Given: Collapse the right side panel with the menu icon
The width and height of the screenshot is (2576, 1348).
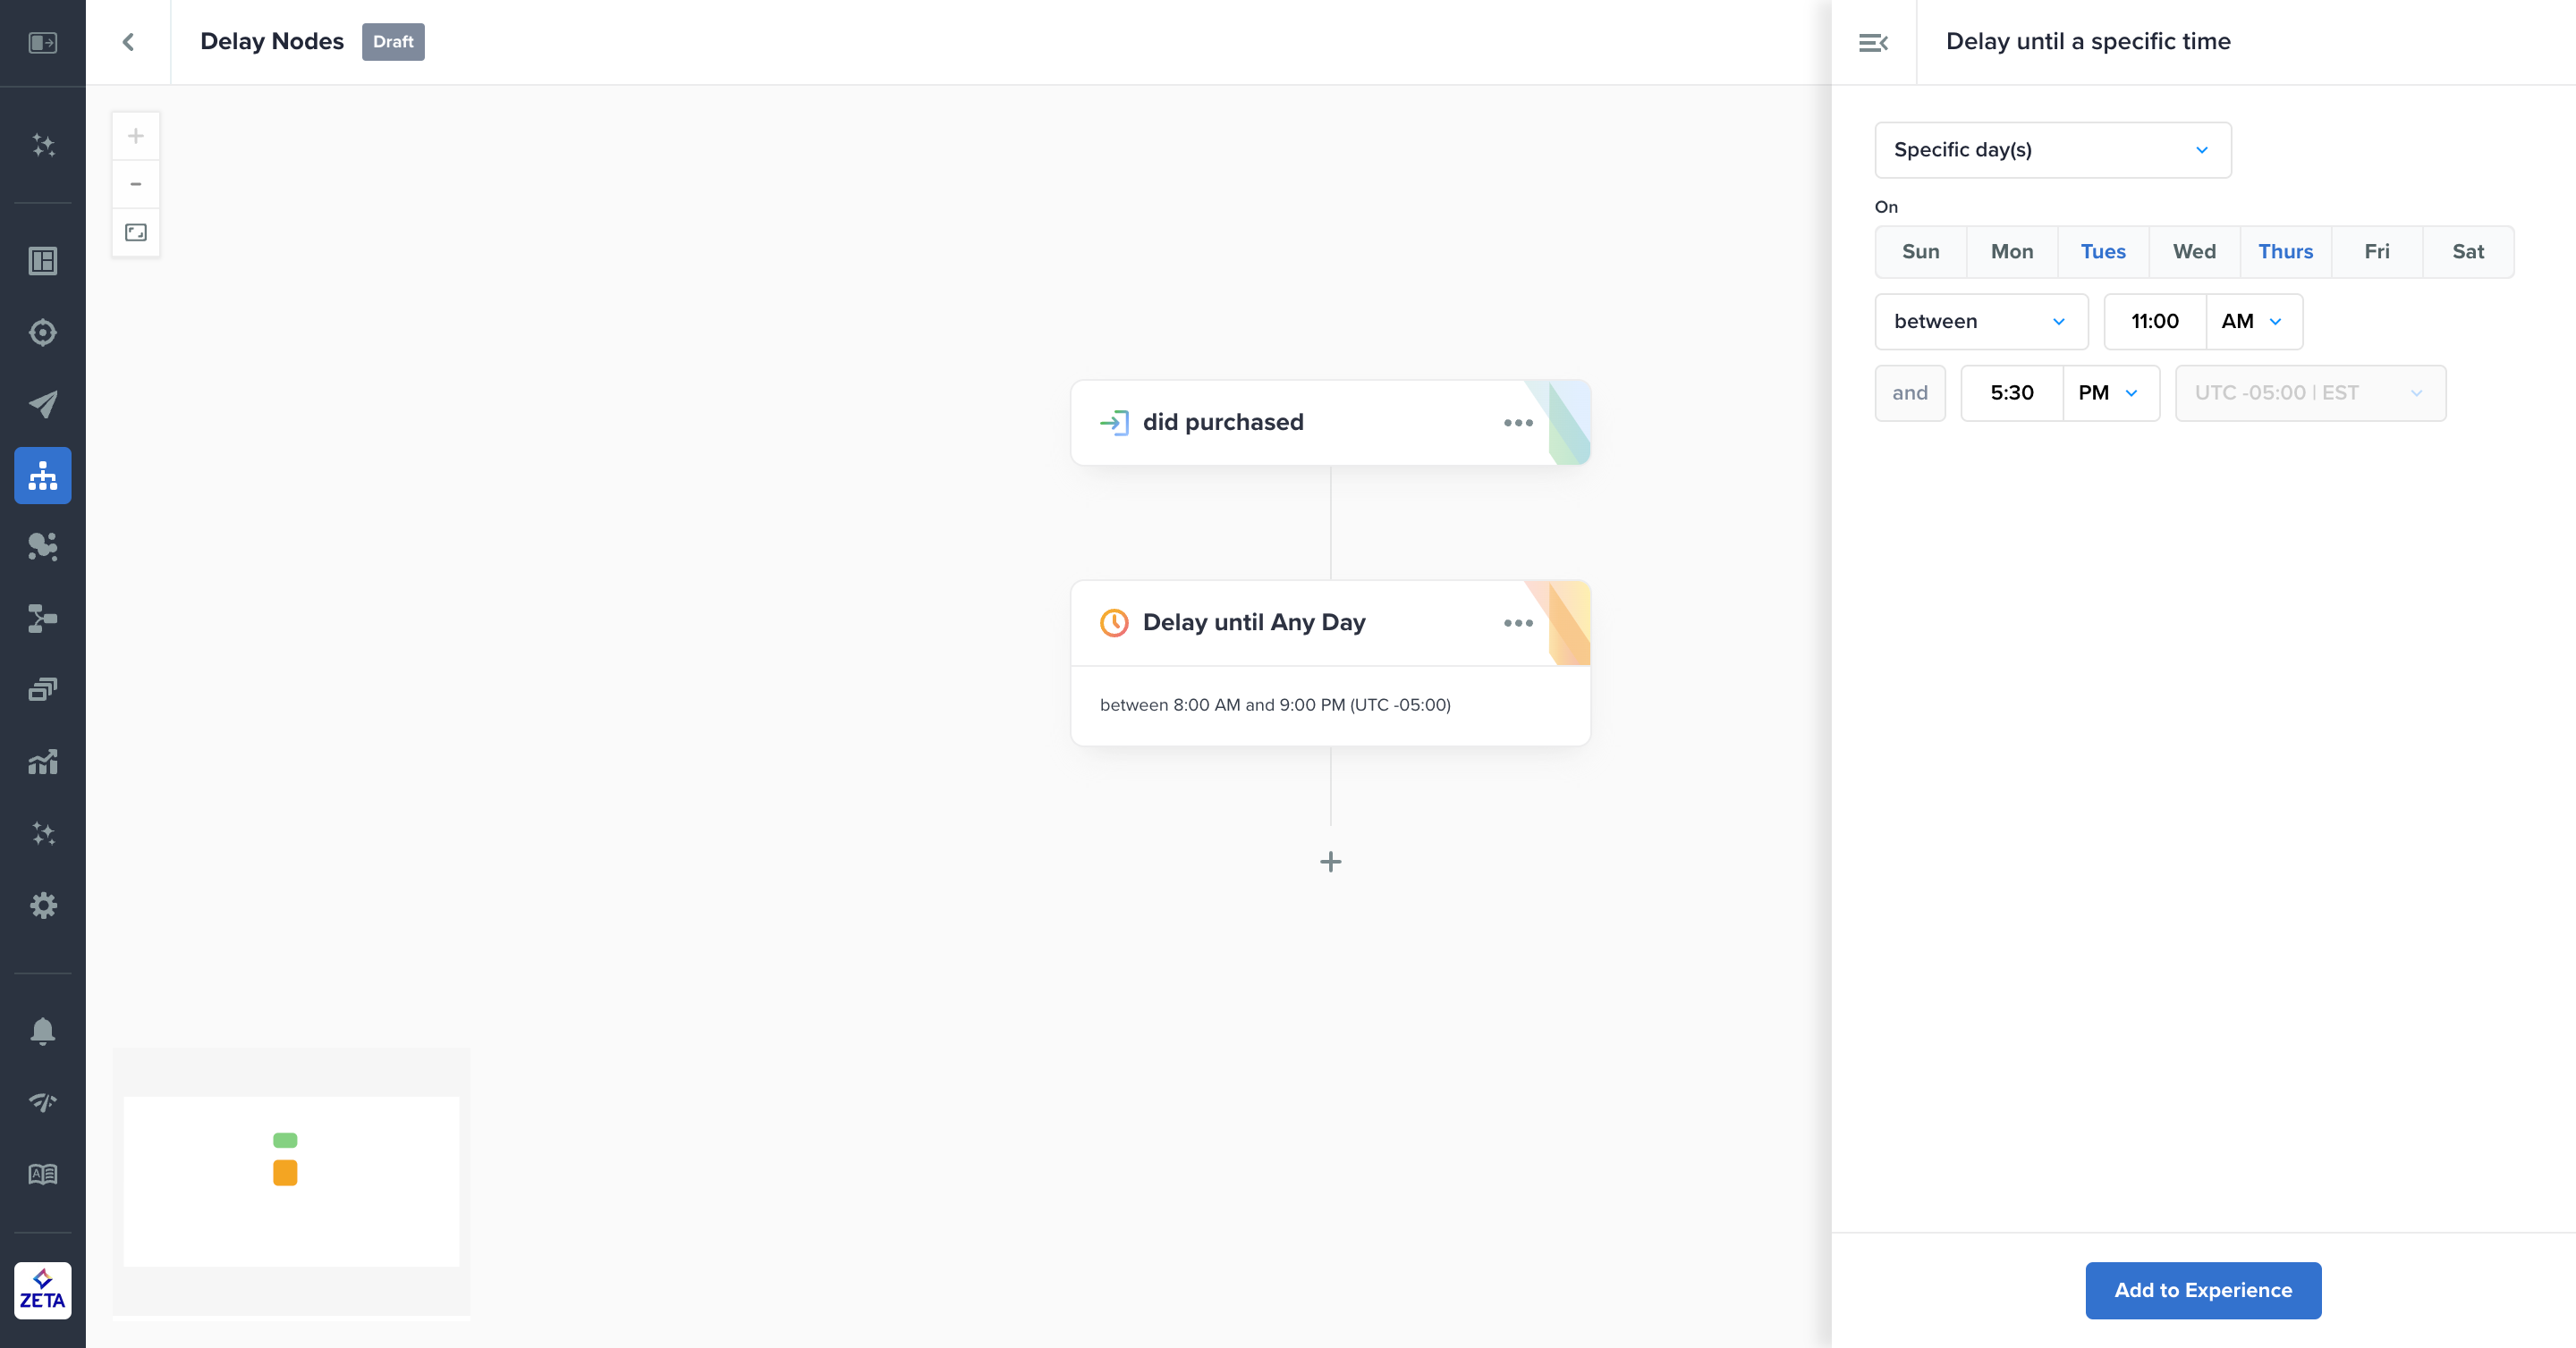Looking at the screenshot, I should (x=1873, y=42).
